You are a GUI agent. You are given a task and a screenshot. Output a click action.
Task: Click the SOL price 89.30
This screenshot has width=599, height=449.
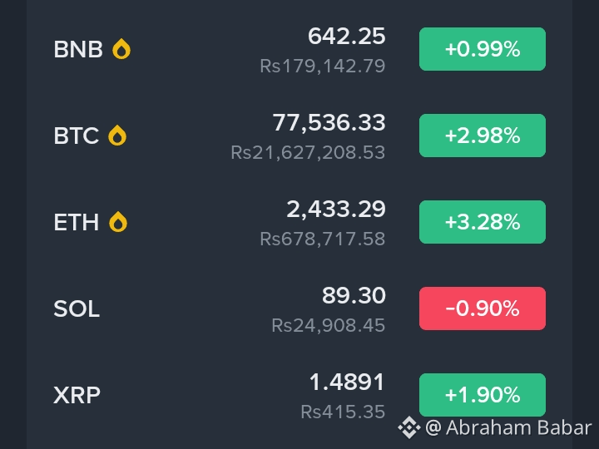point(354,295)
